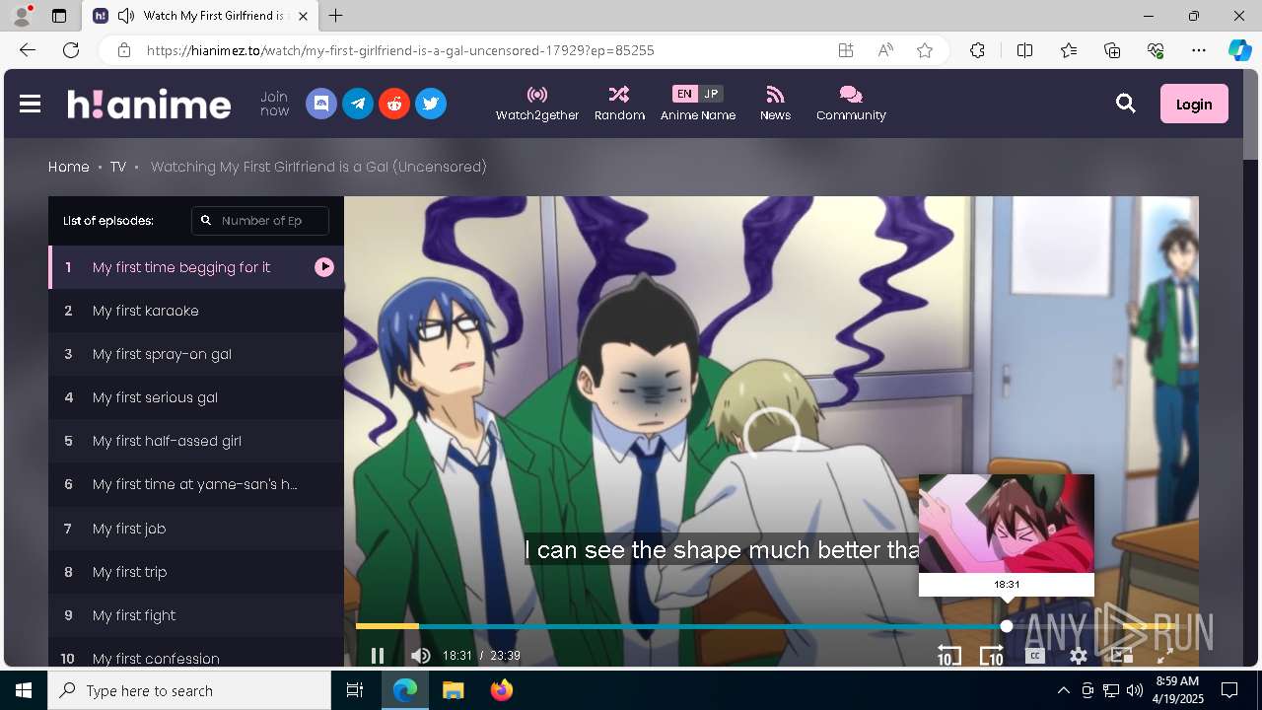Image resolution: width=1262 pixels, height=710 pixels.
Task: Open the tab actions menu
Action: (x=59, y=16)
